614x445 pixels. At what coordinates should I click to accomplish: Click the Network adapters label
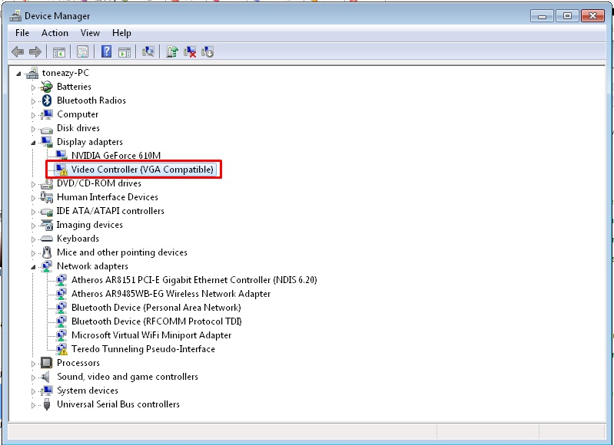92,266
